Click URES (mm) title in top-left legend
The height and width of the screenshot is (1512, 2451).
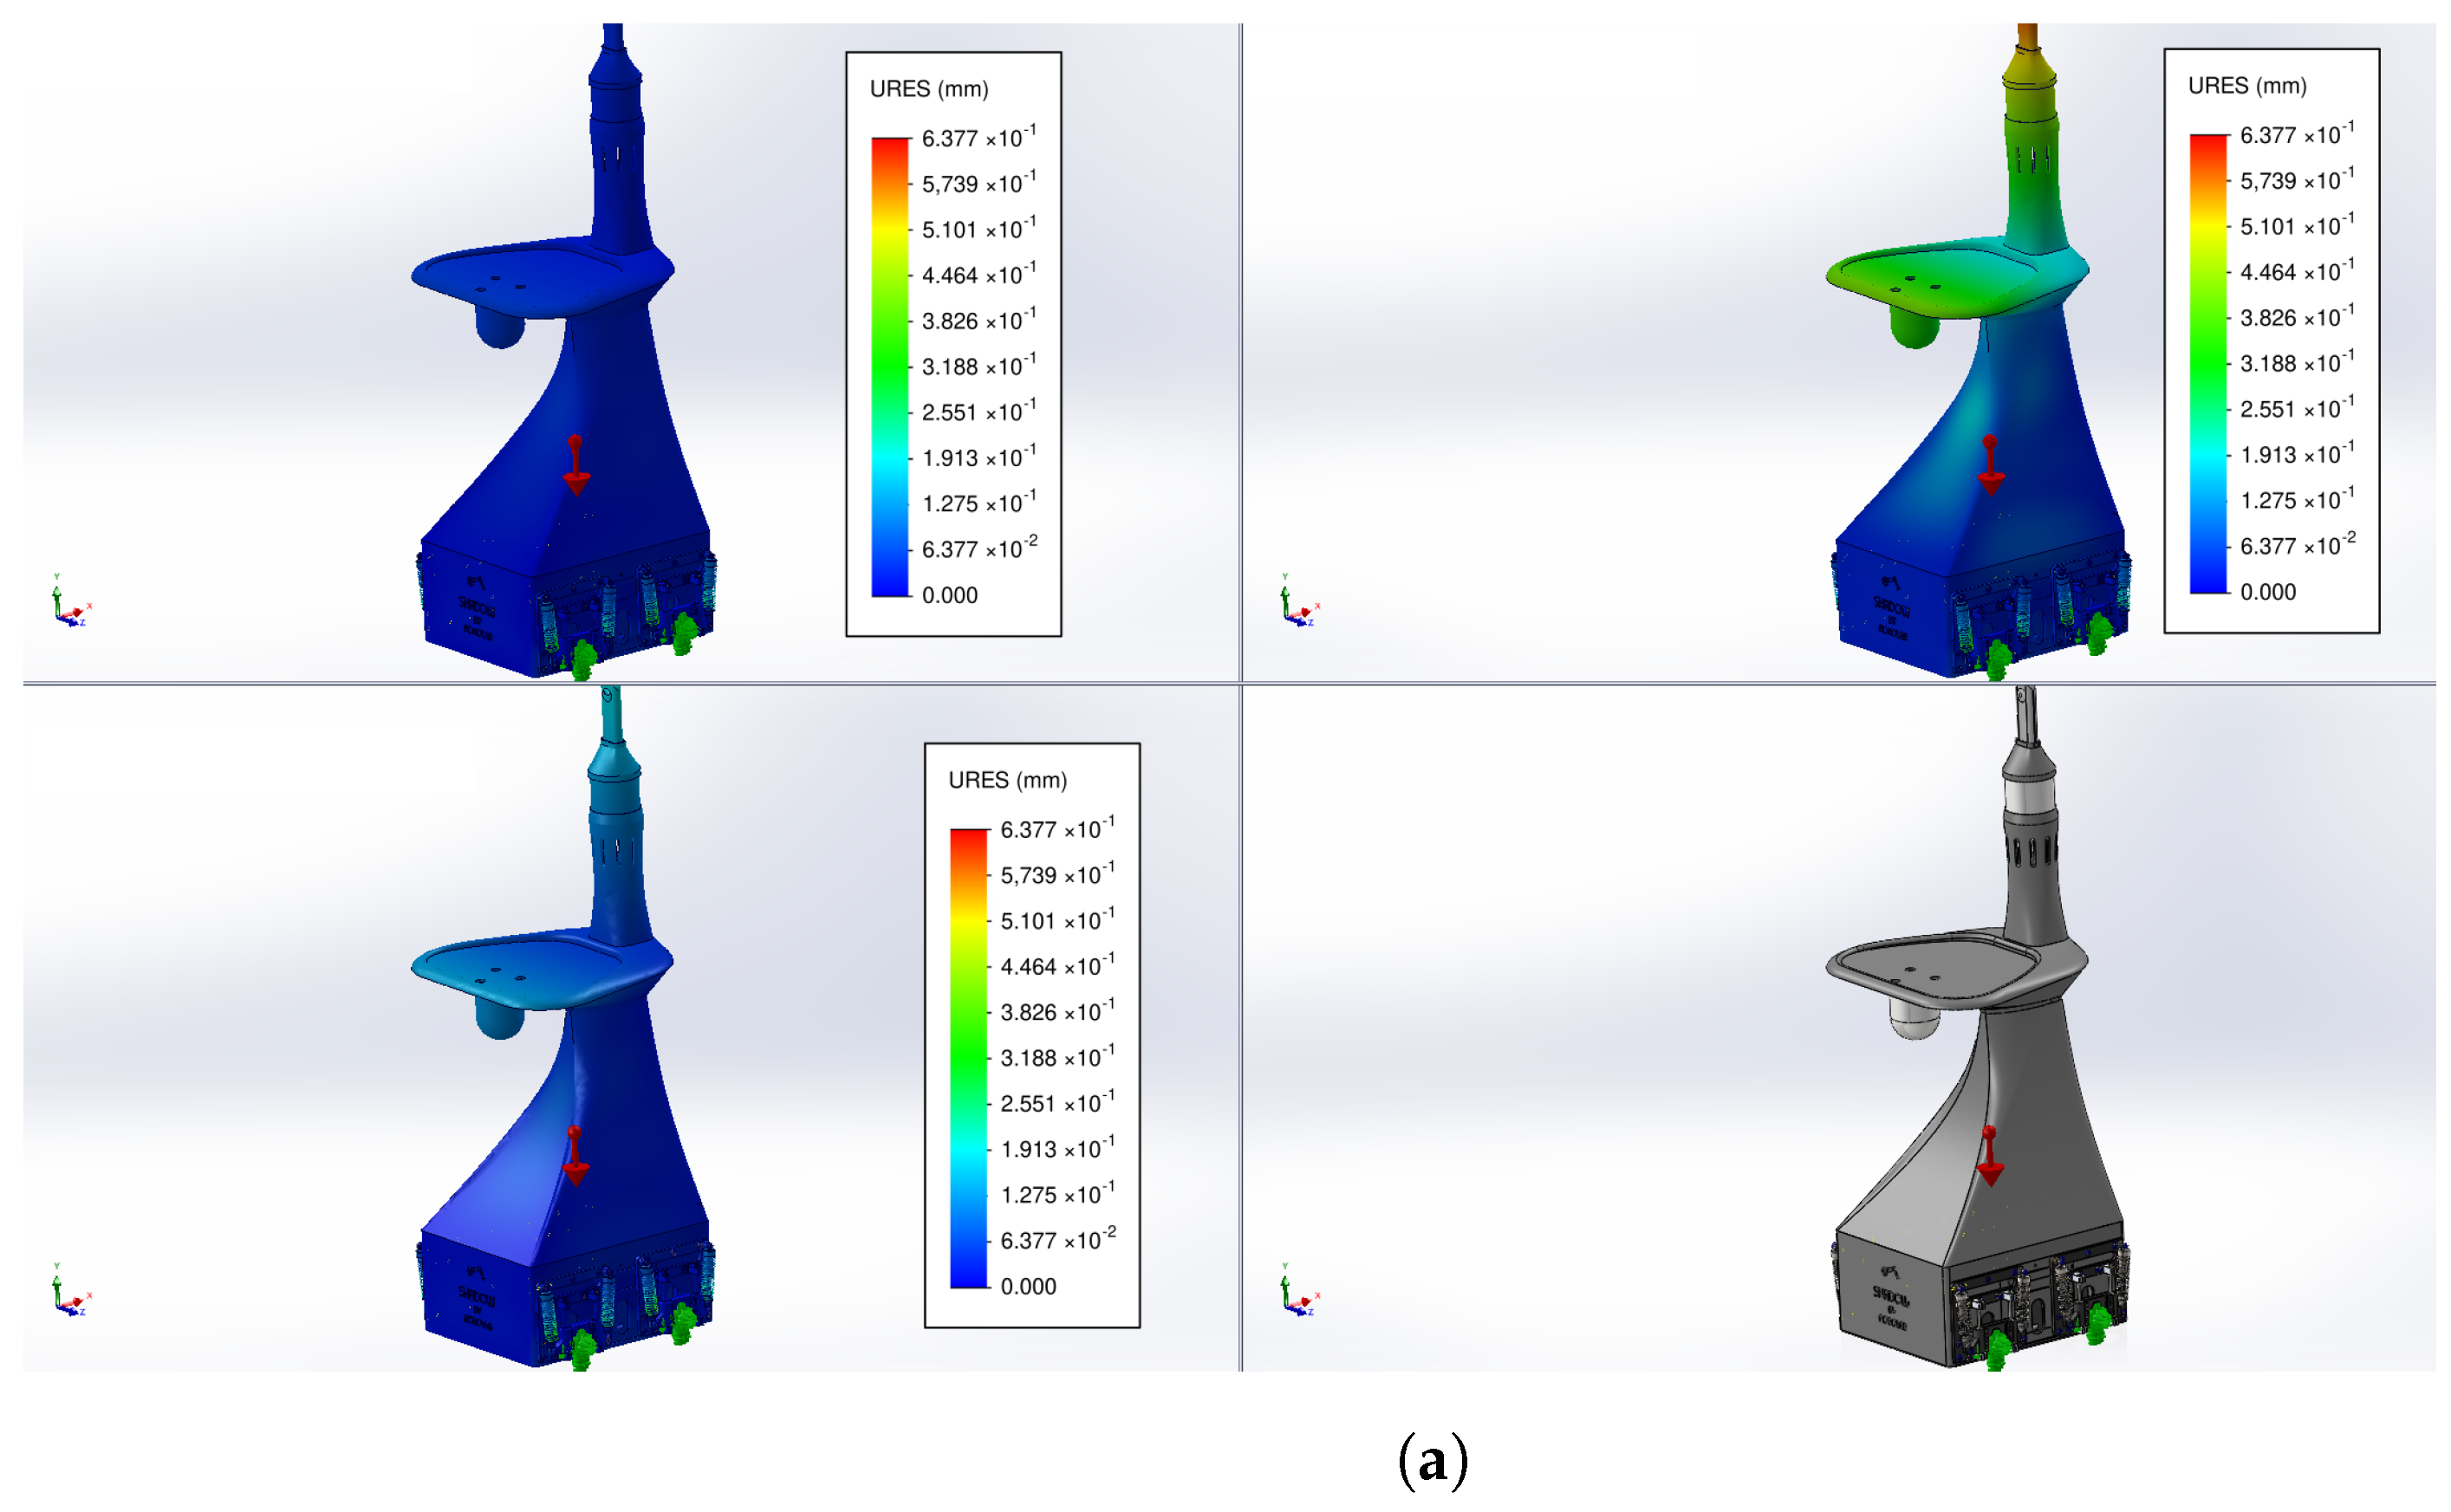[x=929, y=89]
